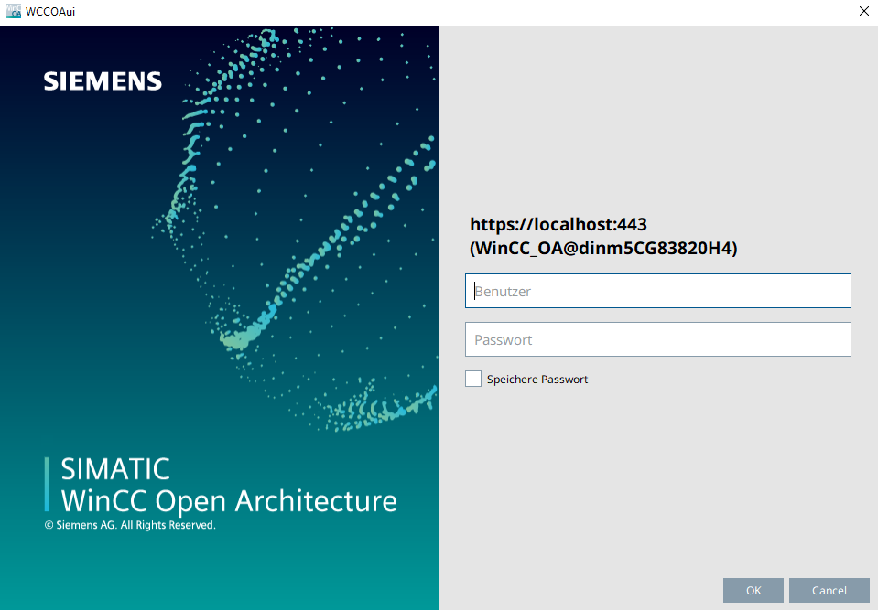Click the https://localhost:443 server heading
The image size is (878, 610).
pyautogui.click(x=558, y=224)
